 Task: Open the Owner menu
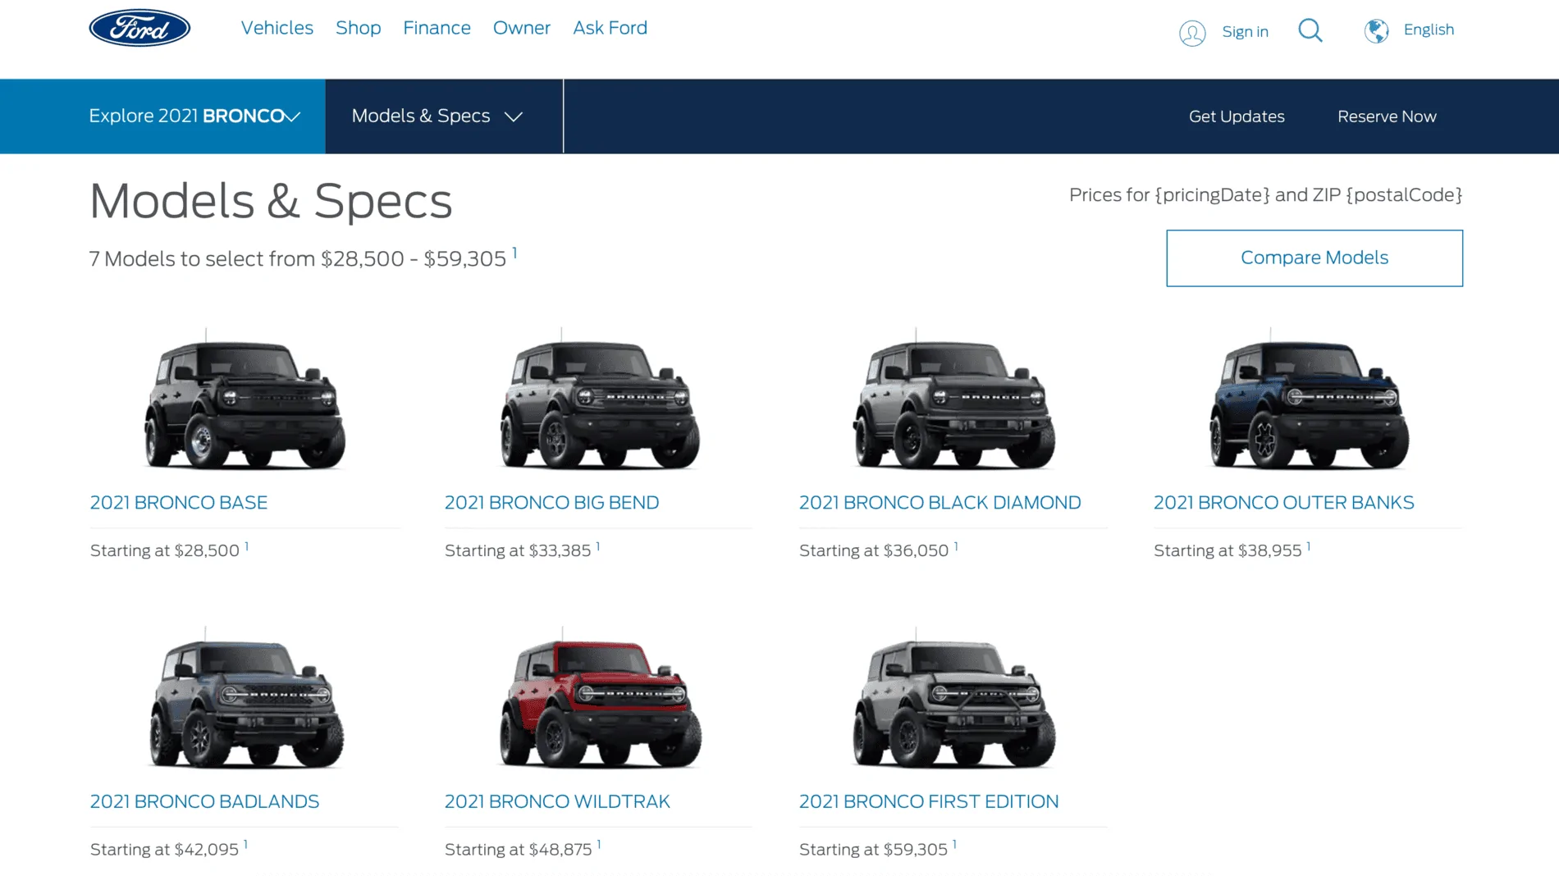point(522,28)
